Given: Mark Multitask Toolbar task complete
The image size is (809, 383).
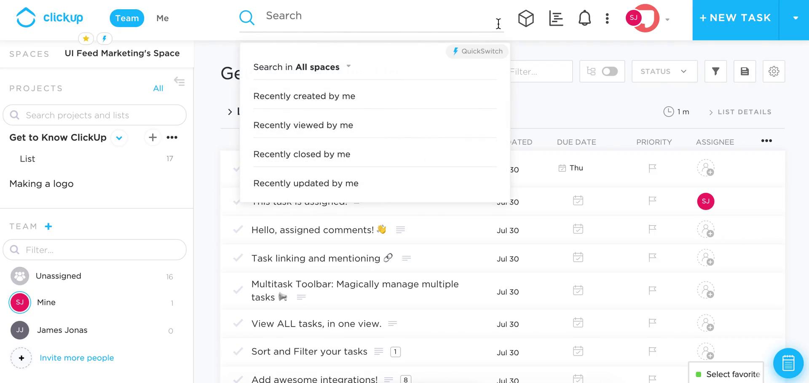Looking at the screenshot, I should [x=238, y=290].
